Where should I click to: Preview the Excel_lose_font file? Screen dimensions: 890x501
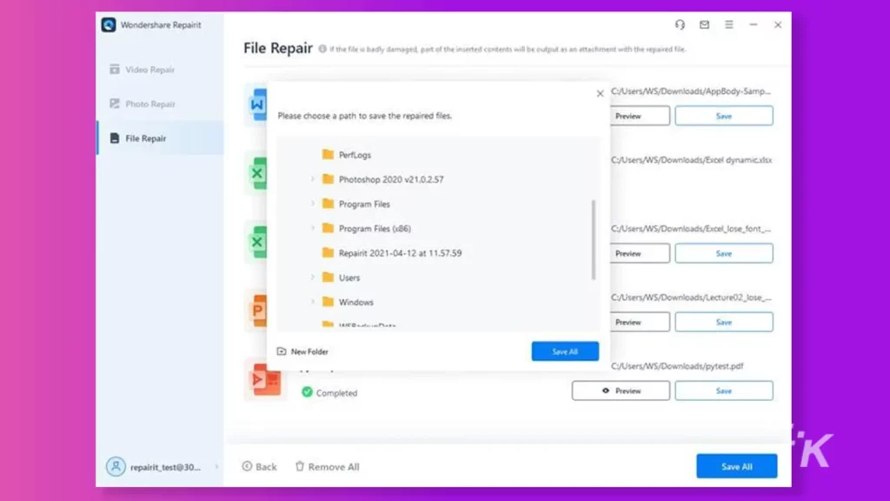(x=640, y=253)
